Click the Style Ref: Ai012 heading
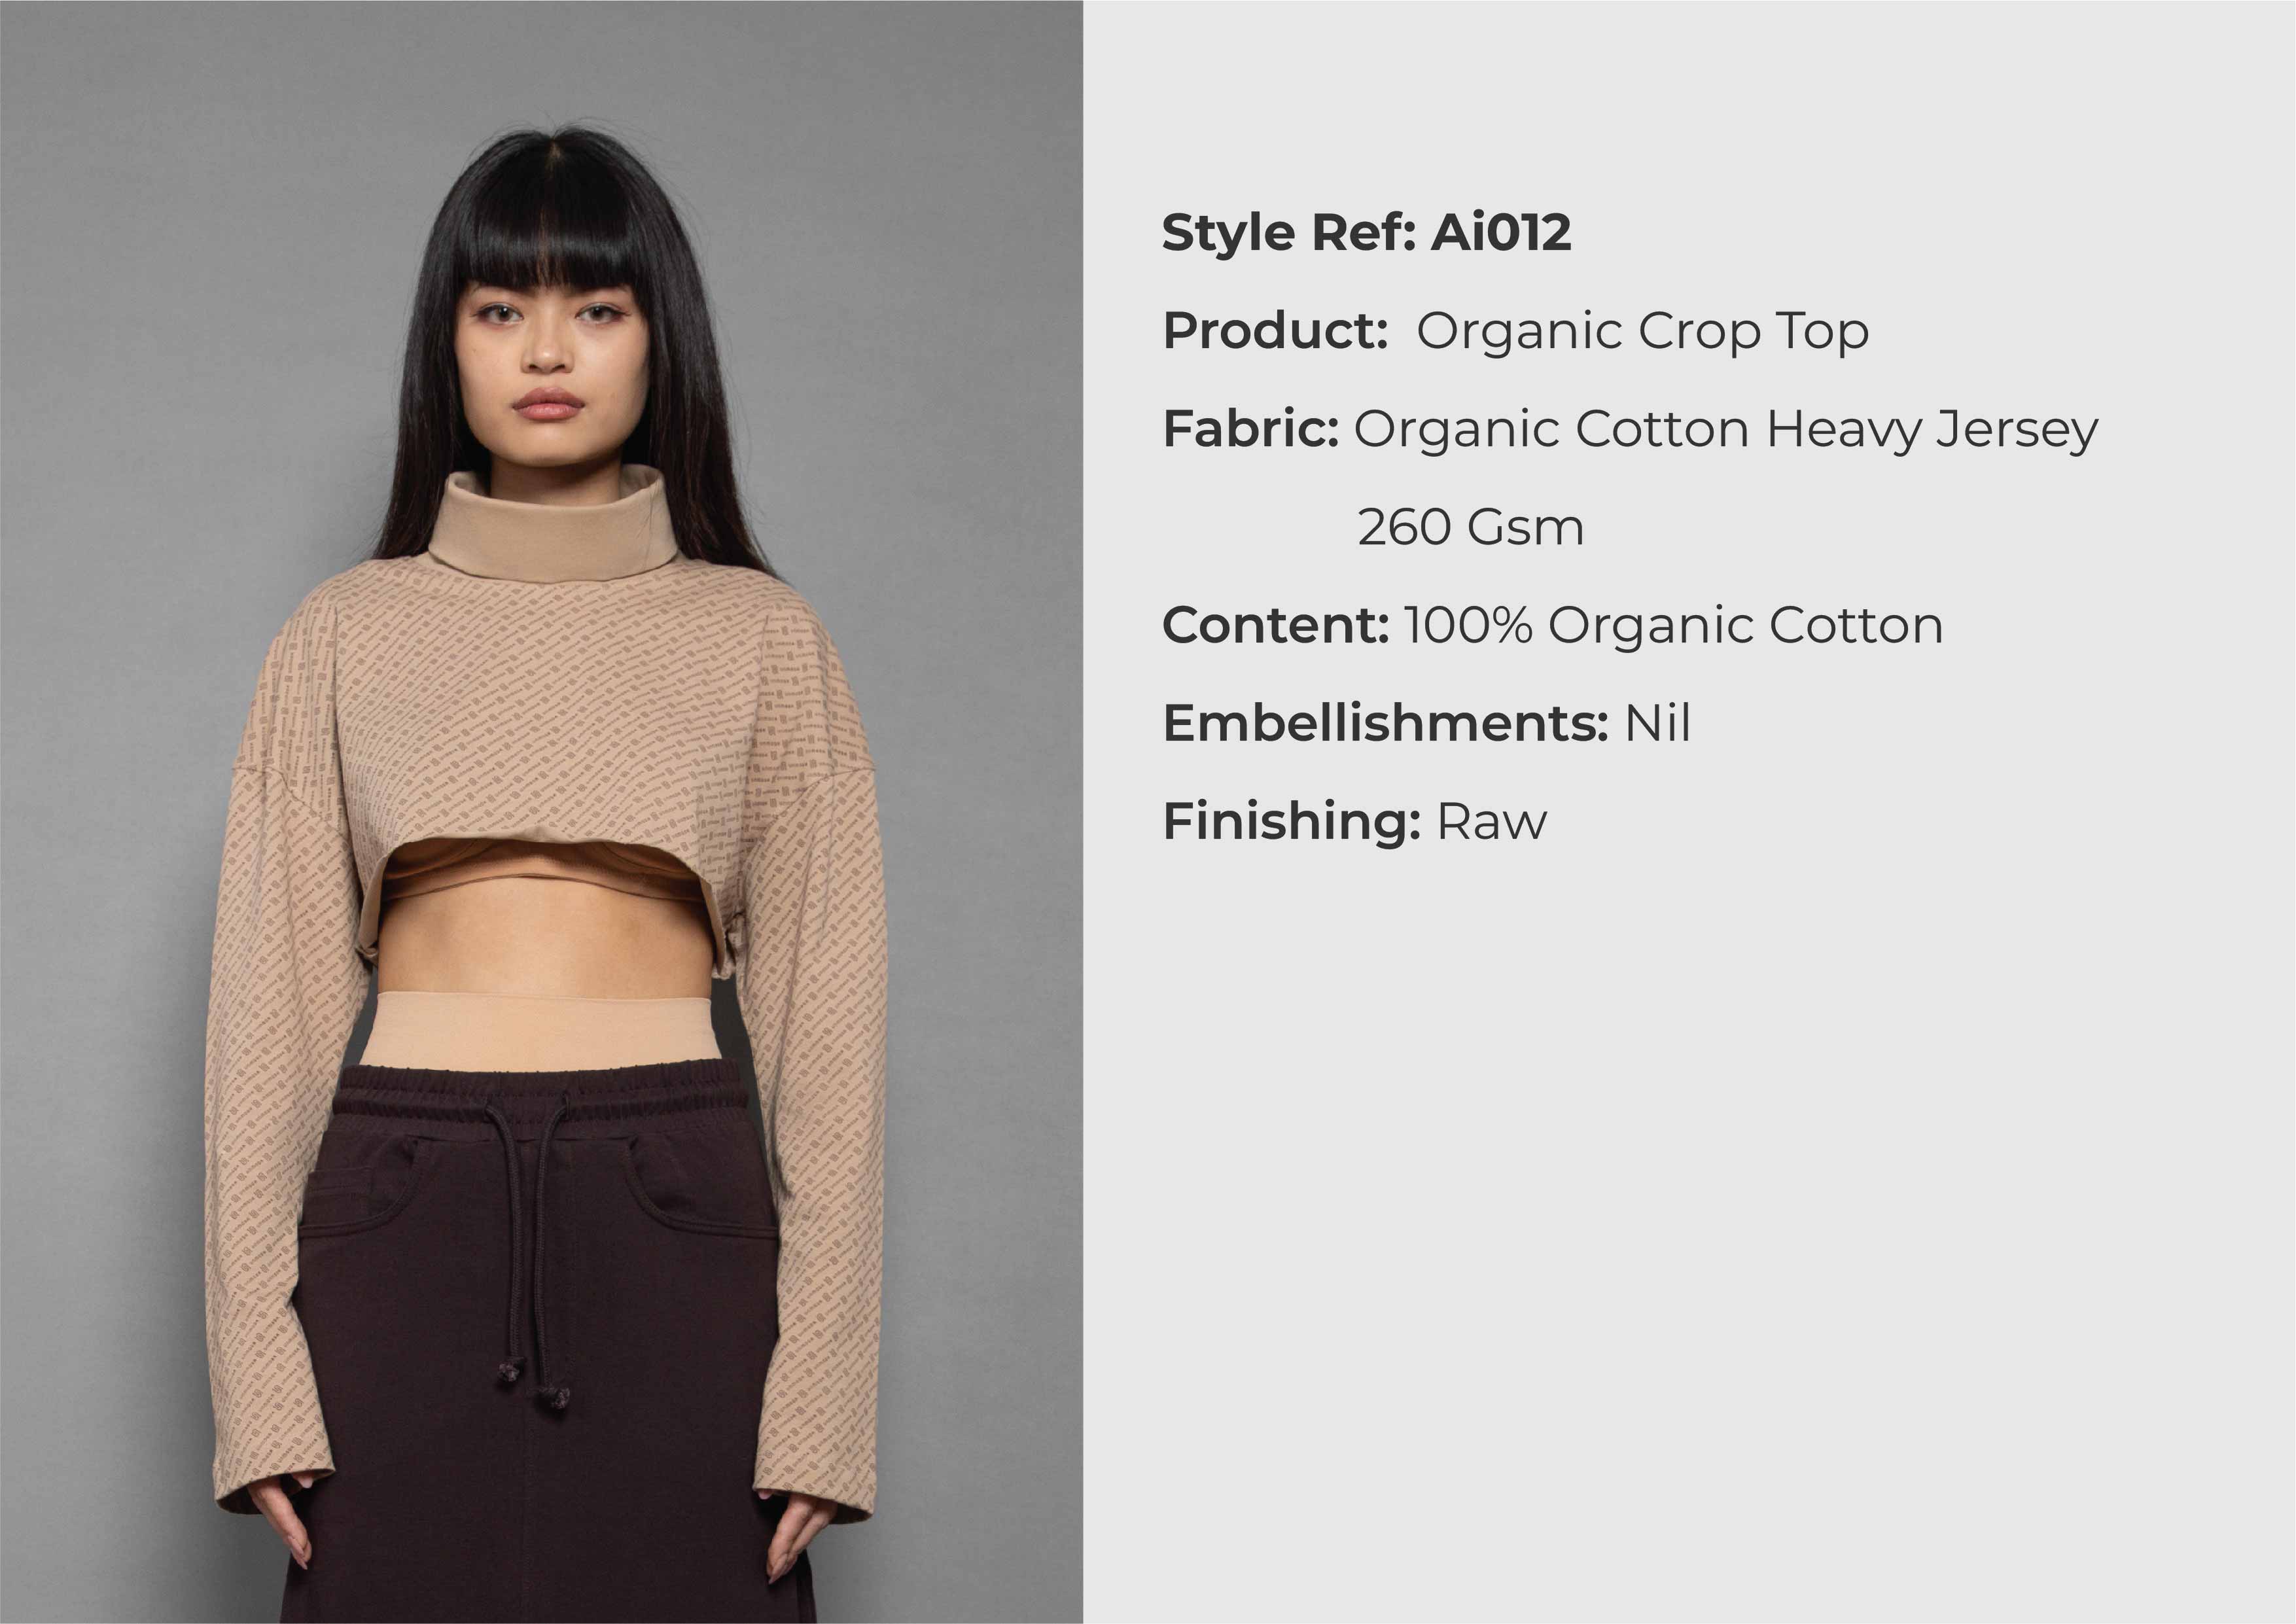Viewport: 2296px width, 1624px height. coord(1366,233)
